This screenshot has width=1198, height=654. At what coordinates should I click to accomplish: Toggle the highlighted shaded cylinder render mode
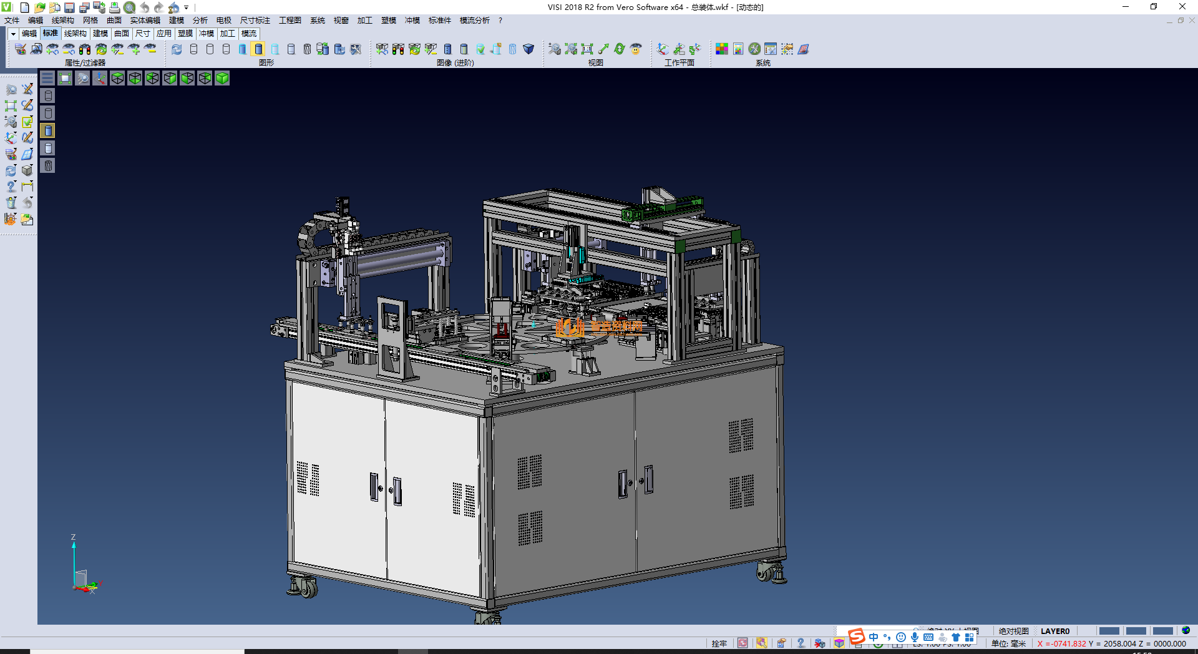(258, 49)
